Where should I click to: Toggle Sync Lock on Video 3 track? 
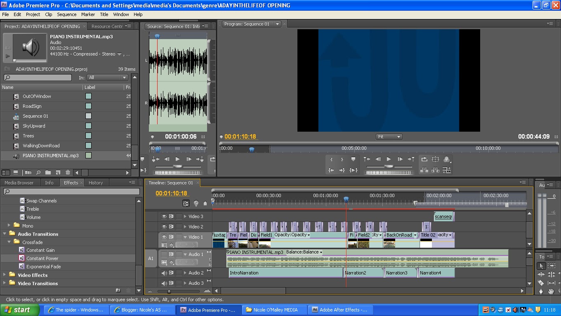point(171,216)
